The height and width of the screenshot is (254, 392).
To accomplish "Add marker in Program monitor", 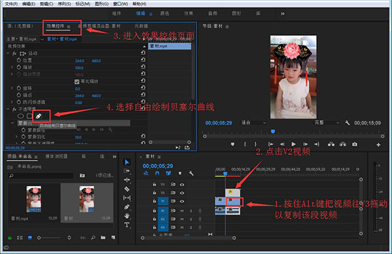I will coord(233,144).
